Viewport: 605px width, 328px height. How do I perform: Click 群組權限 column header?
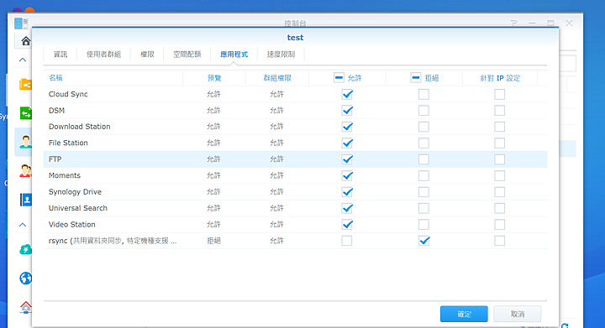click(277, 78)
